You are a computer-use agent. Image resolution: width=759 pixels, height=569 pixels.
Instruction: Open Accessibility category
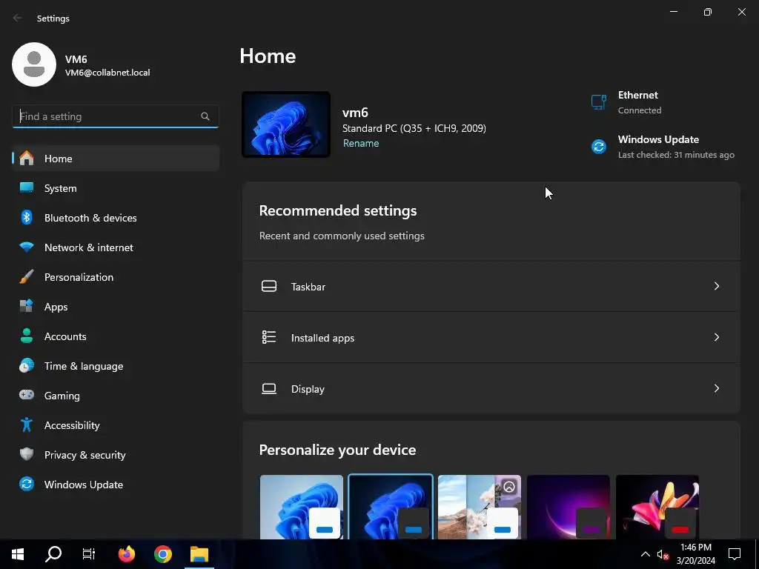pos(116,425)
